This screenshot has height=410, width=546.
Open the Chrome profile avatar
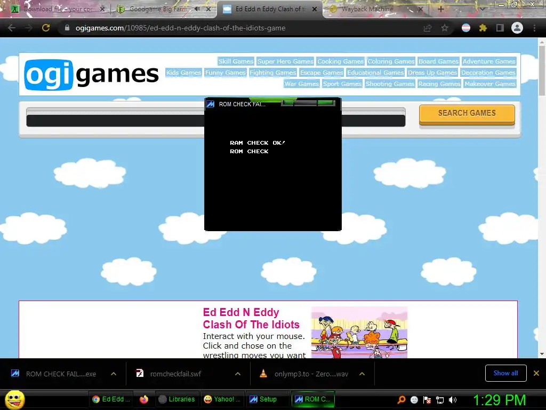tap(517, 28)
